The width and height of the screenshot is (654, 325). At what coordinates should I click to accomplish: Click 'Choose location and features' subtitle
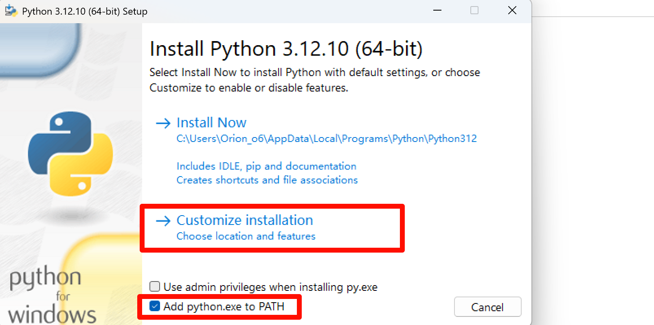(246, 236)
